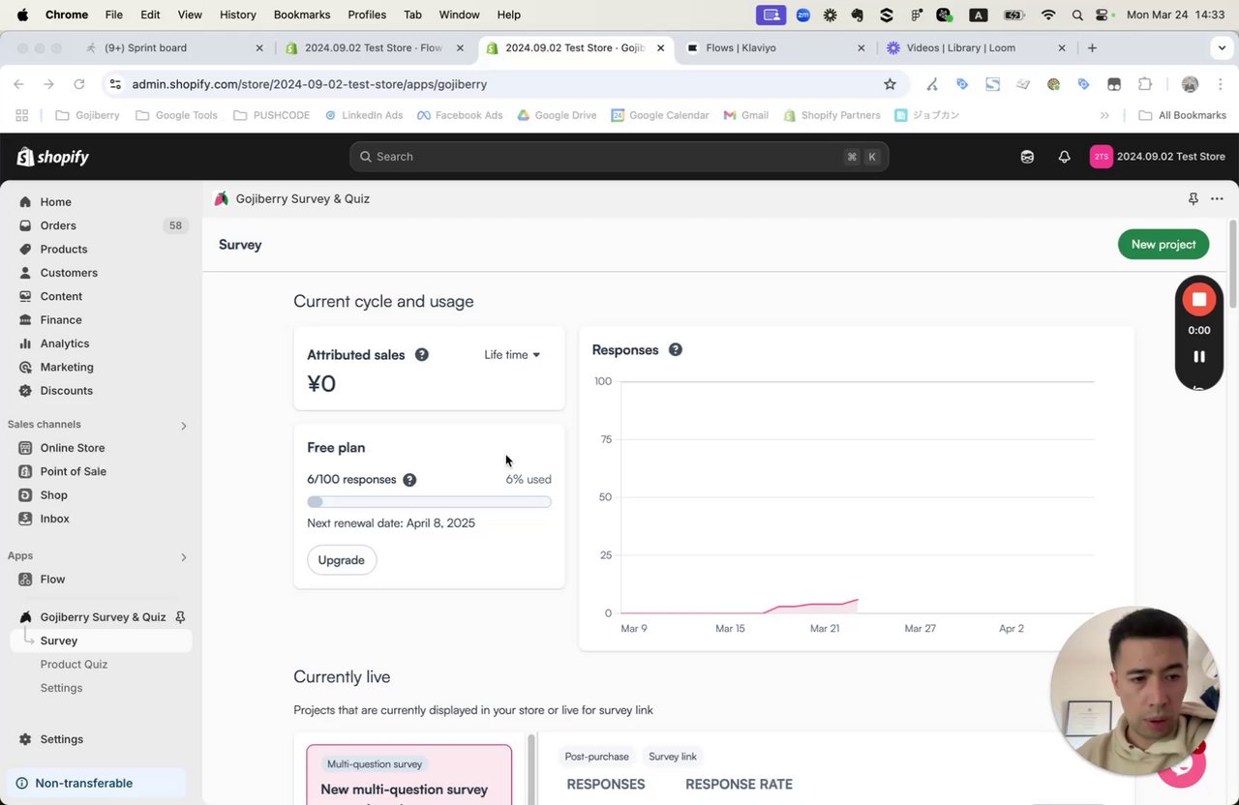This screenshot has height=805, width=1239.
Task: Open the Online Store sales channel
Action: [73, 448]
